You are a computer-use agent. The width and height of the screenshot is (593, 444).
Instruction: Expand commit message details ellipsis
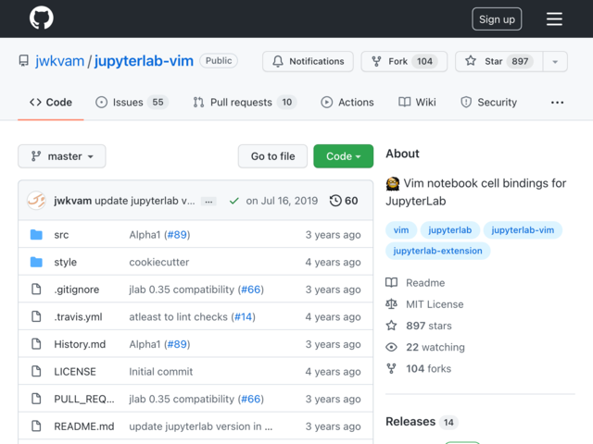(208, 202)
